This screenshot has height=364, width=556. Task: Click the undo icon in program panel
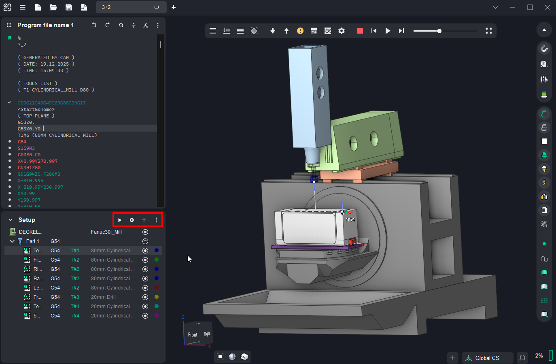click(x=94, y=25)
